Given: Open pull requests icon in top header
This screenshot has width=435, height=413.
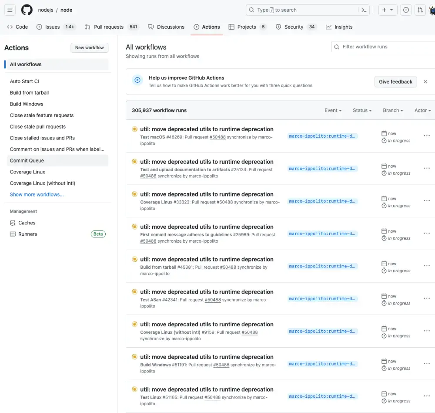Looking at the screenshot, I should (420, 10).
